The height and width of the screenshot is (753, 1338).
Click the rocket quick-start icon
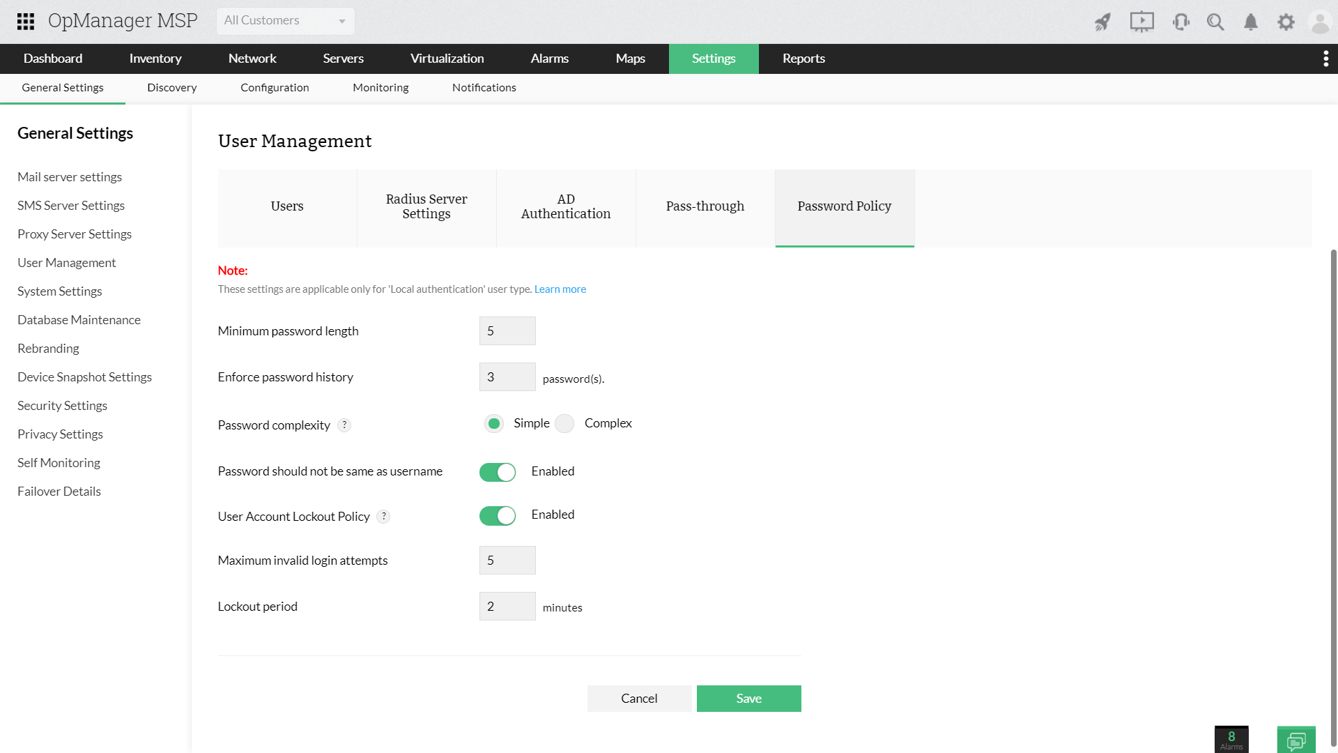[x=1102, y=22]
